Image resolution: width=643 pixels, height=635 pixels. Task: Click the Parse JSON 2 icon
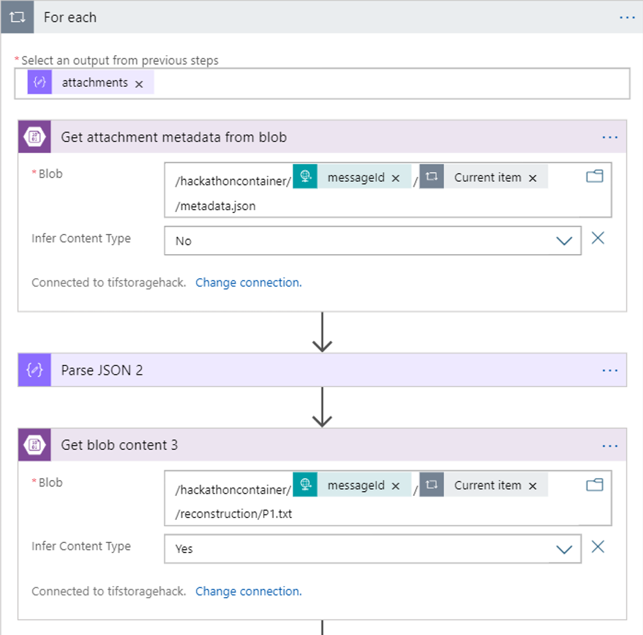pyautogui.click(x=34, y=370)
